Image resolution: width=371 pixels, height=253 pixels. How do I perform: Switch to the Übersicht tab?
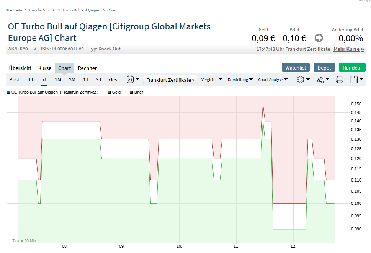point(20,68)
